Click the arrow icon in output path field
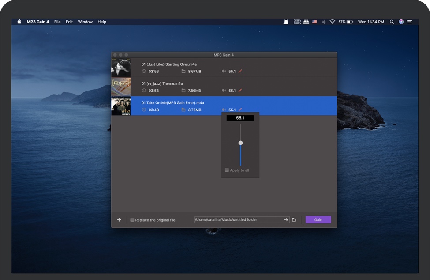The image size is (430, 280). click(x=286, y=220)
